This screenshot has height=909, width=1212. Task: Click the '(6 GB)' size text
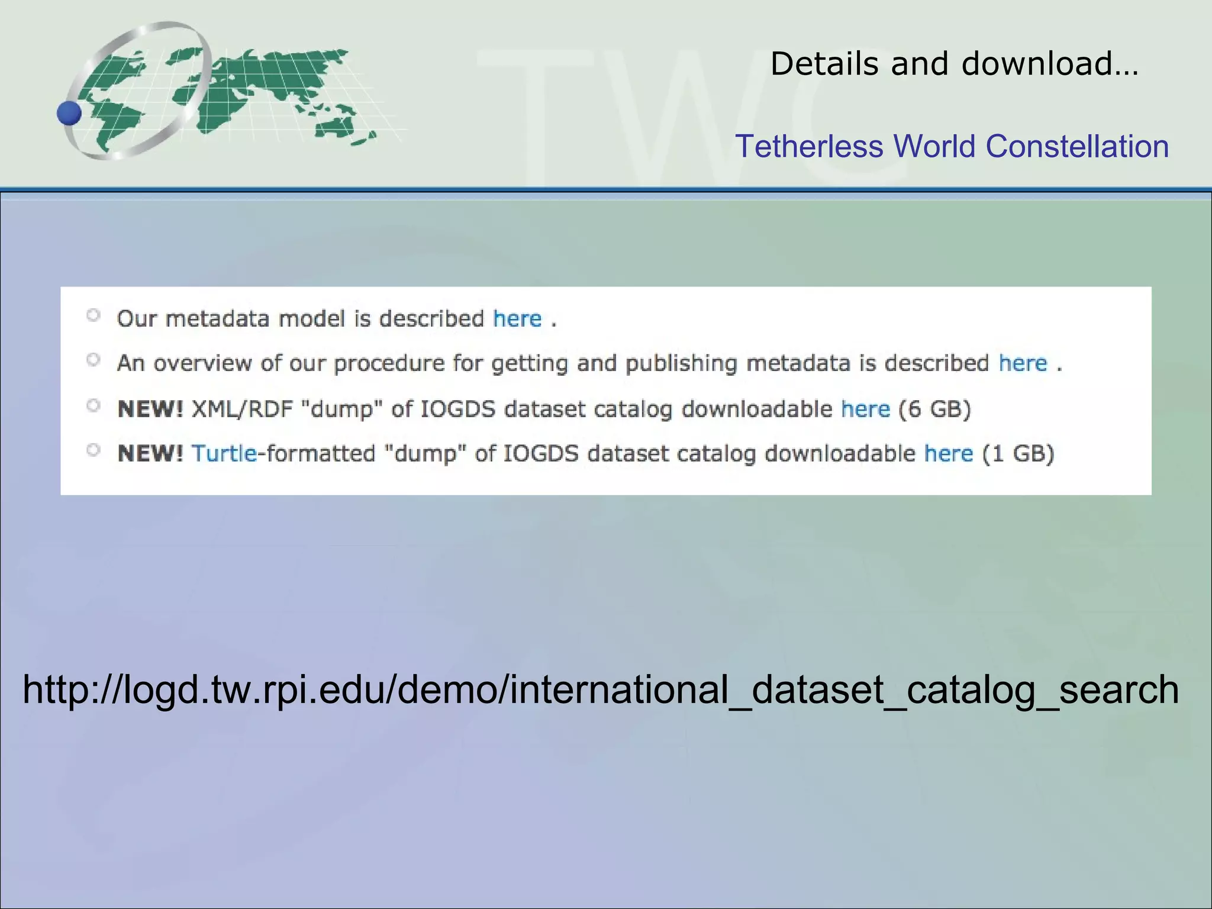click(x=934, y=409)
